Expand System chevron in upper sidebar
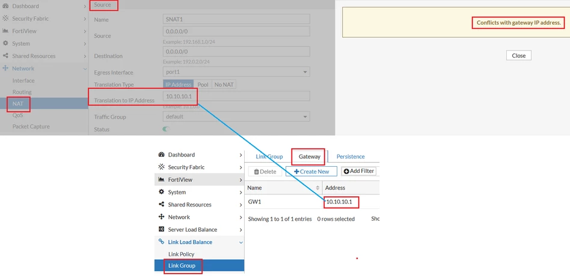The image size is (570, 276). pos(85,44)
